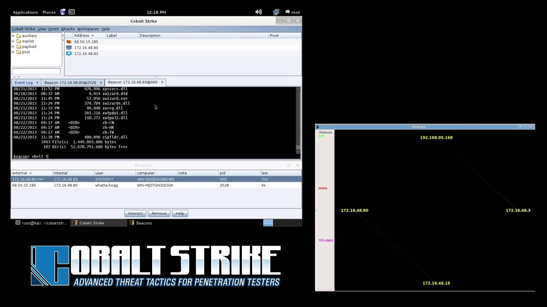The height and width of the screenshot is (307, 547).
Task: Select the host icon for 172.16.48.80
Action: point(69,48)
